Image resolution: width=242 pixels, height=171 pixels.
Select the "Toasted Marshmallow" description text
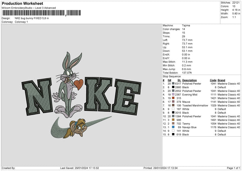point(195,105)
